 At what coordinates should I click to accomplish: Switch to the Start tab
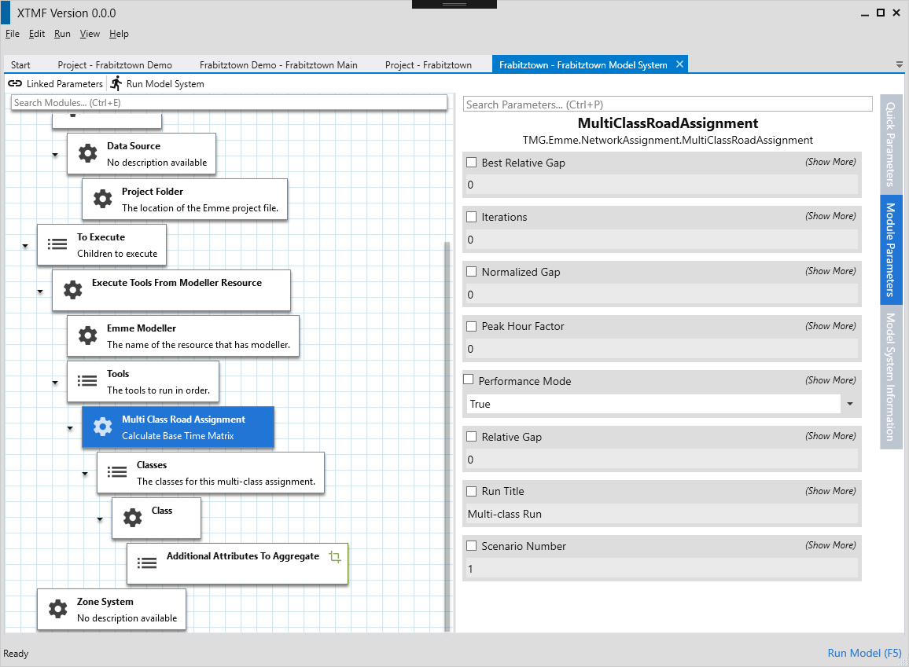[20, 65]
